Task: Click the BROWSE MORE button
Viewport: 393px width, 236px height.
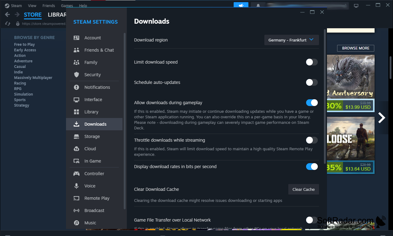Action: coord(356,48)
